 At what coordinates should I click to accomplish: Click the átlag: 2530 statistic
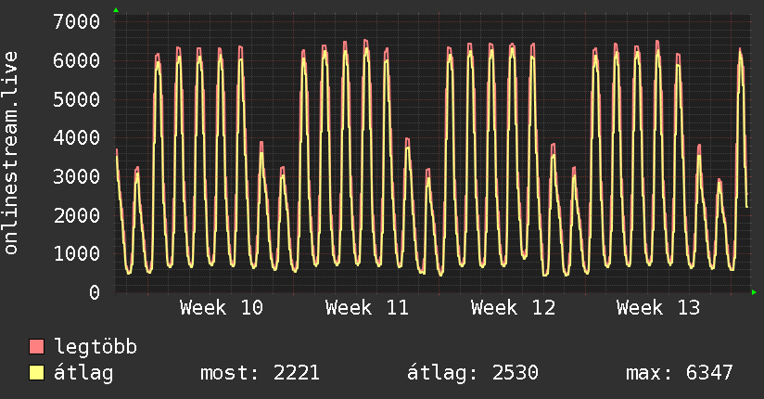[x=473, y=373]
